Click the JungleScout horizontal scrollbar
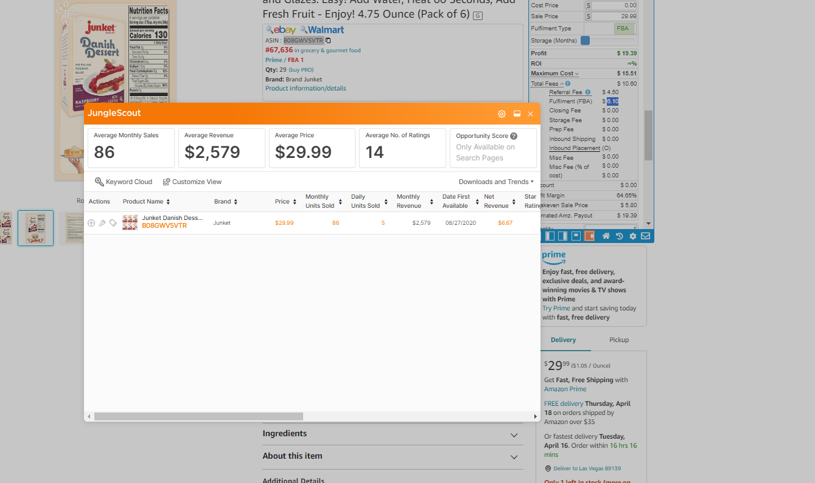The width and height of the screenshot is (815, 483). (198, 417)
